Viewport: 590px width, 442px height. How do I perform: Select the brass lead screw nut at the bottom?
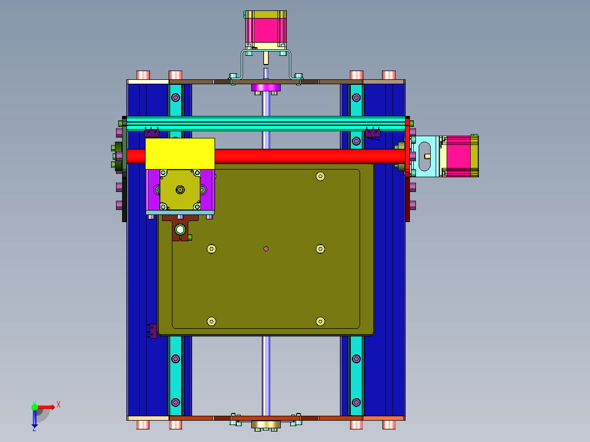pos(265,424)
